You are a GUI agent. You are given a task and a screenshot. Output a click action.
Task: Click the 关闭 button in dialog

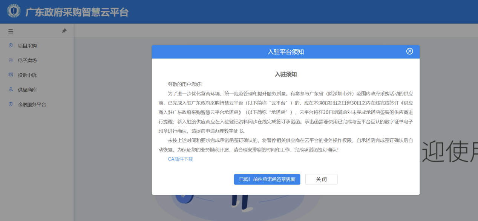pos(321,179)
